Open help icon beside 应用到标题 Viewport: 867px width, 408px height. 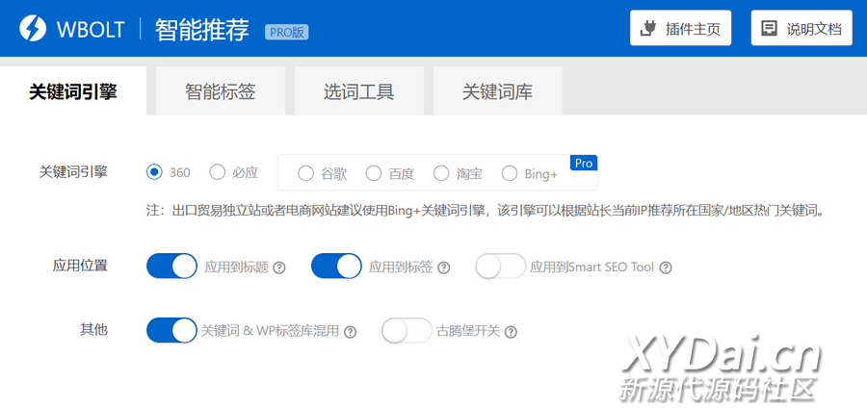tap(279, 268)
